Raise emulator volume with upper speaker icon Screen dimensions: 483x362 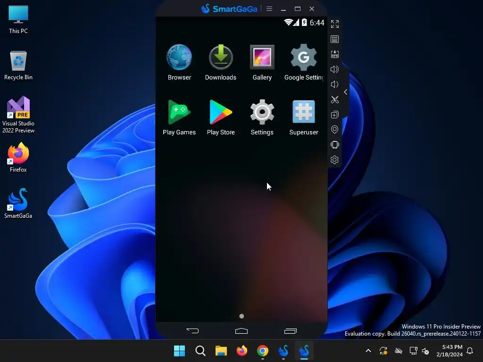335,69
